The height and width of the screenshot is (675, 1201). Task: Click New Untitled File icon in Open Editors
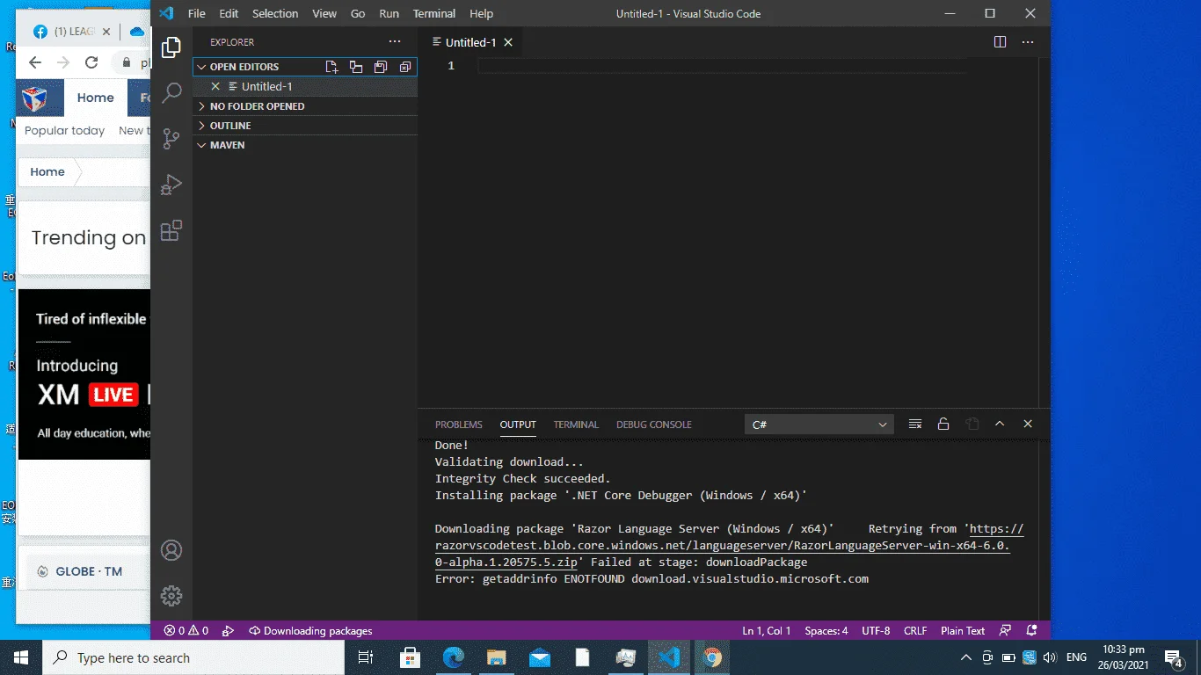pyautogui.click(x=331, y=67)
